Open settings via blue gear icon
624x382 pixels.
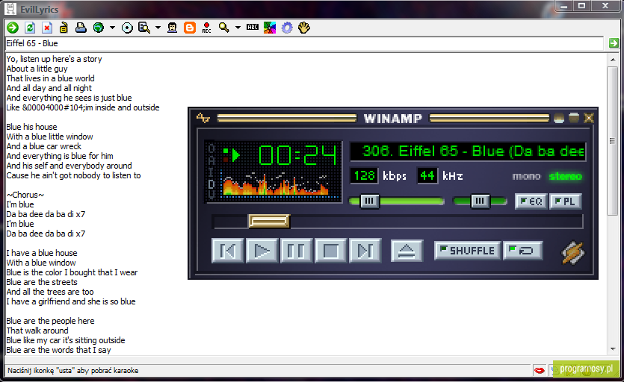[287, 28]
